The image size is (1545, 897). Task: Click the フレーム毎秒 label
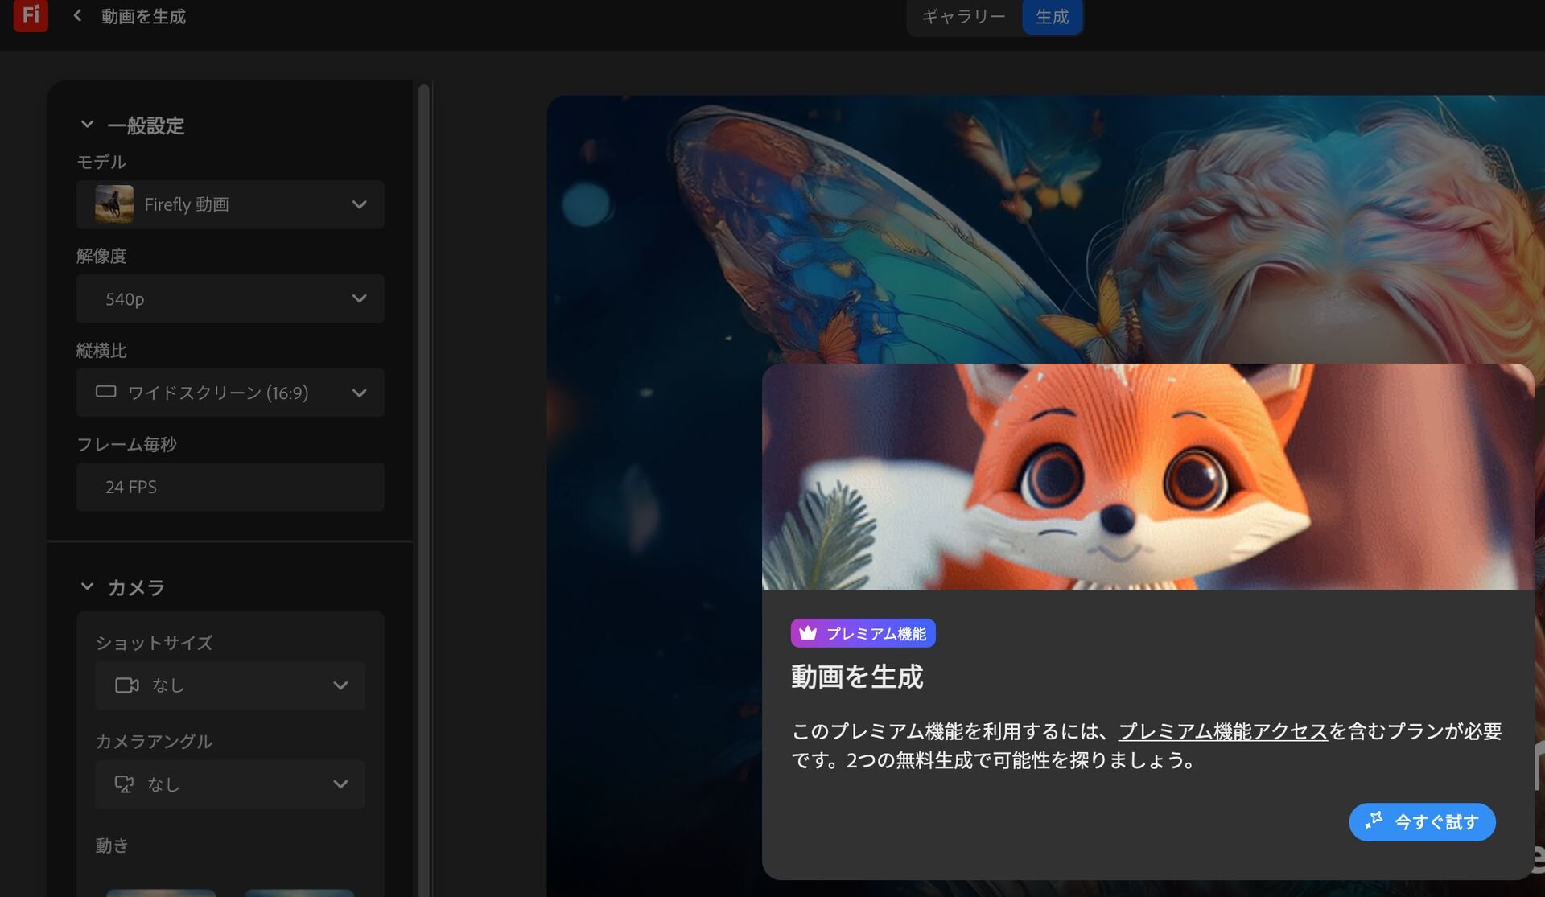tap(126, 444)
